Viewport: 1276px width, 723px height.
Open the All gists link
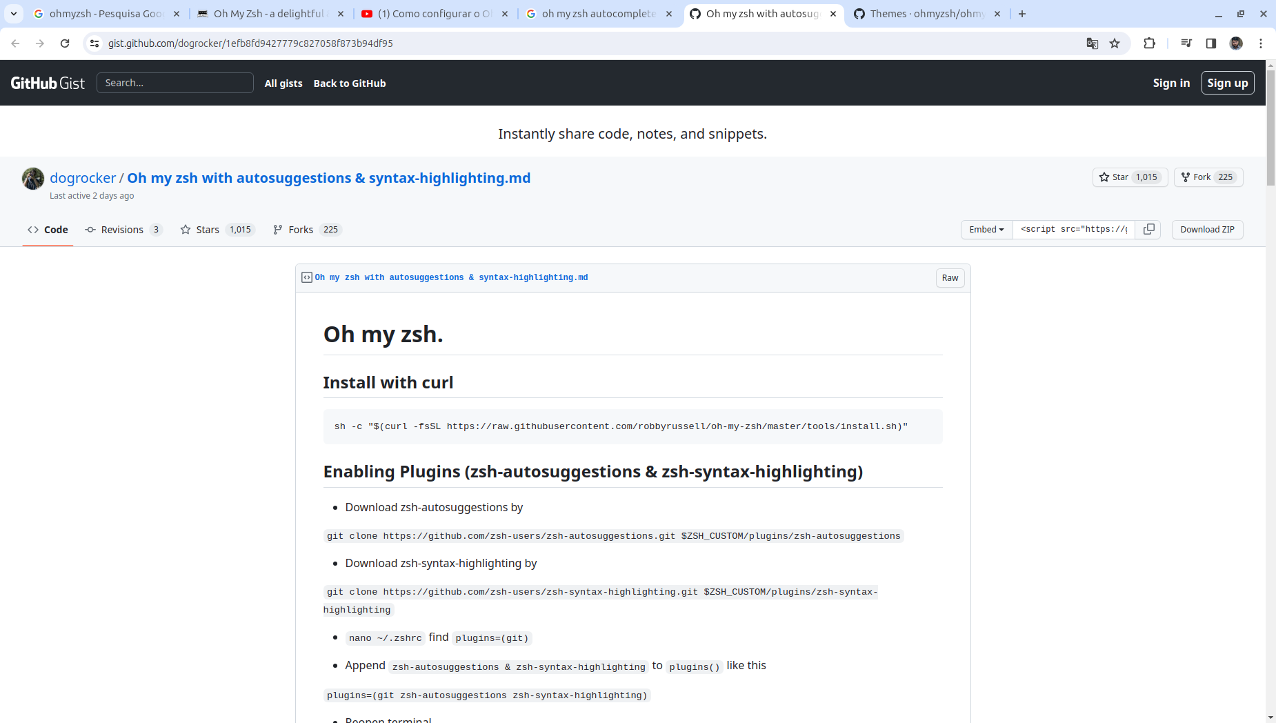283,83
